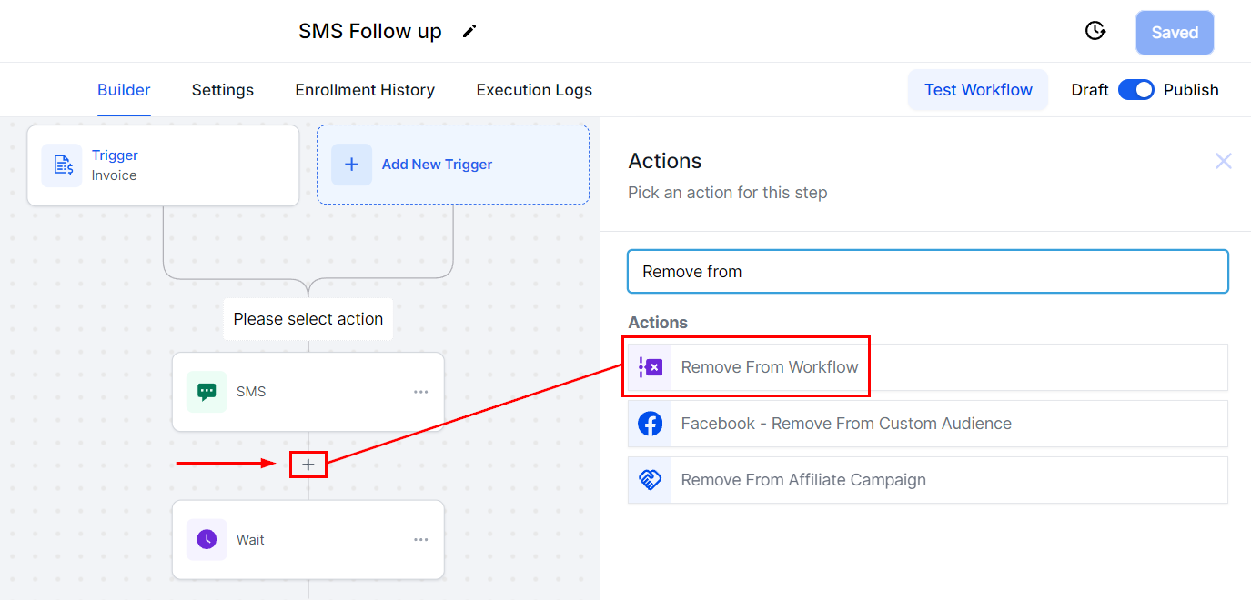
Task: Open the version history clock icon
Action: coord(1095,32)
